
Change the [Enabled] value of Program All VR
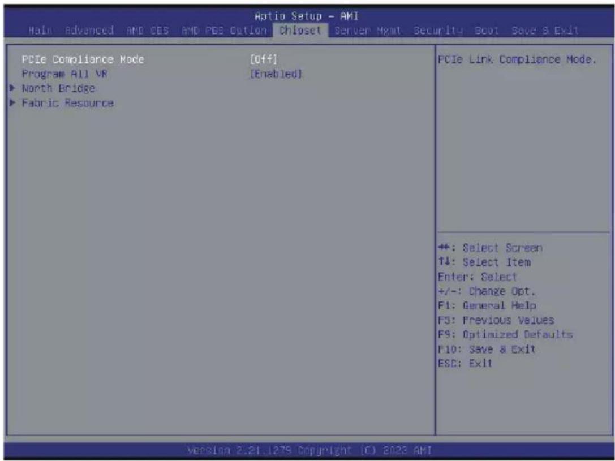[x=276, y=74]
